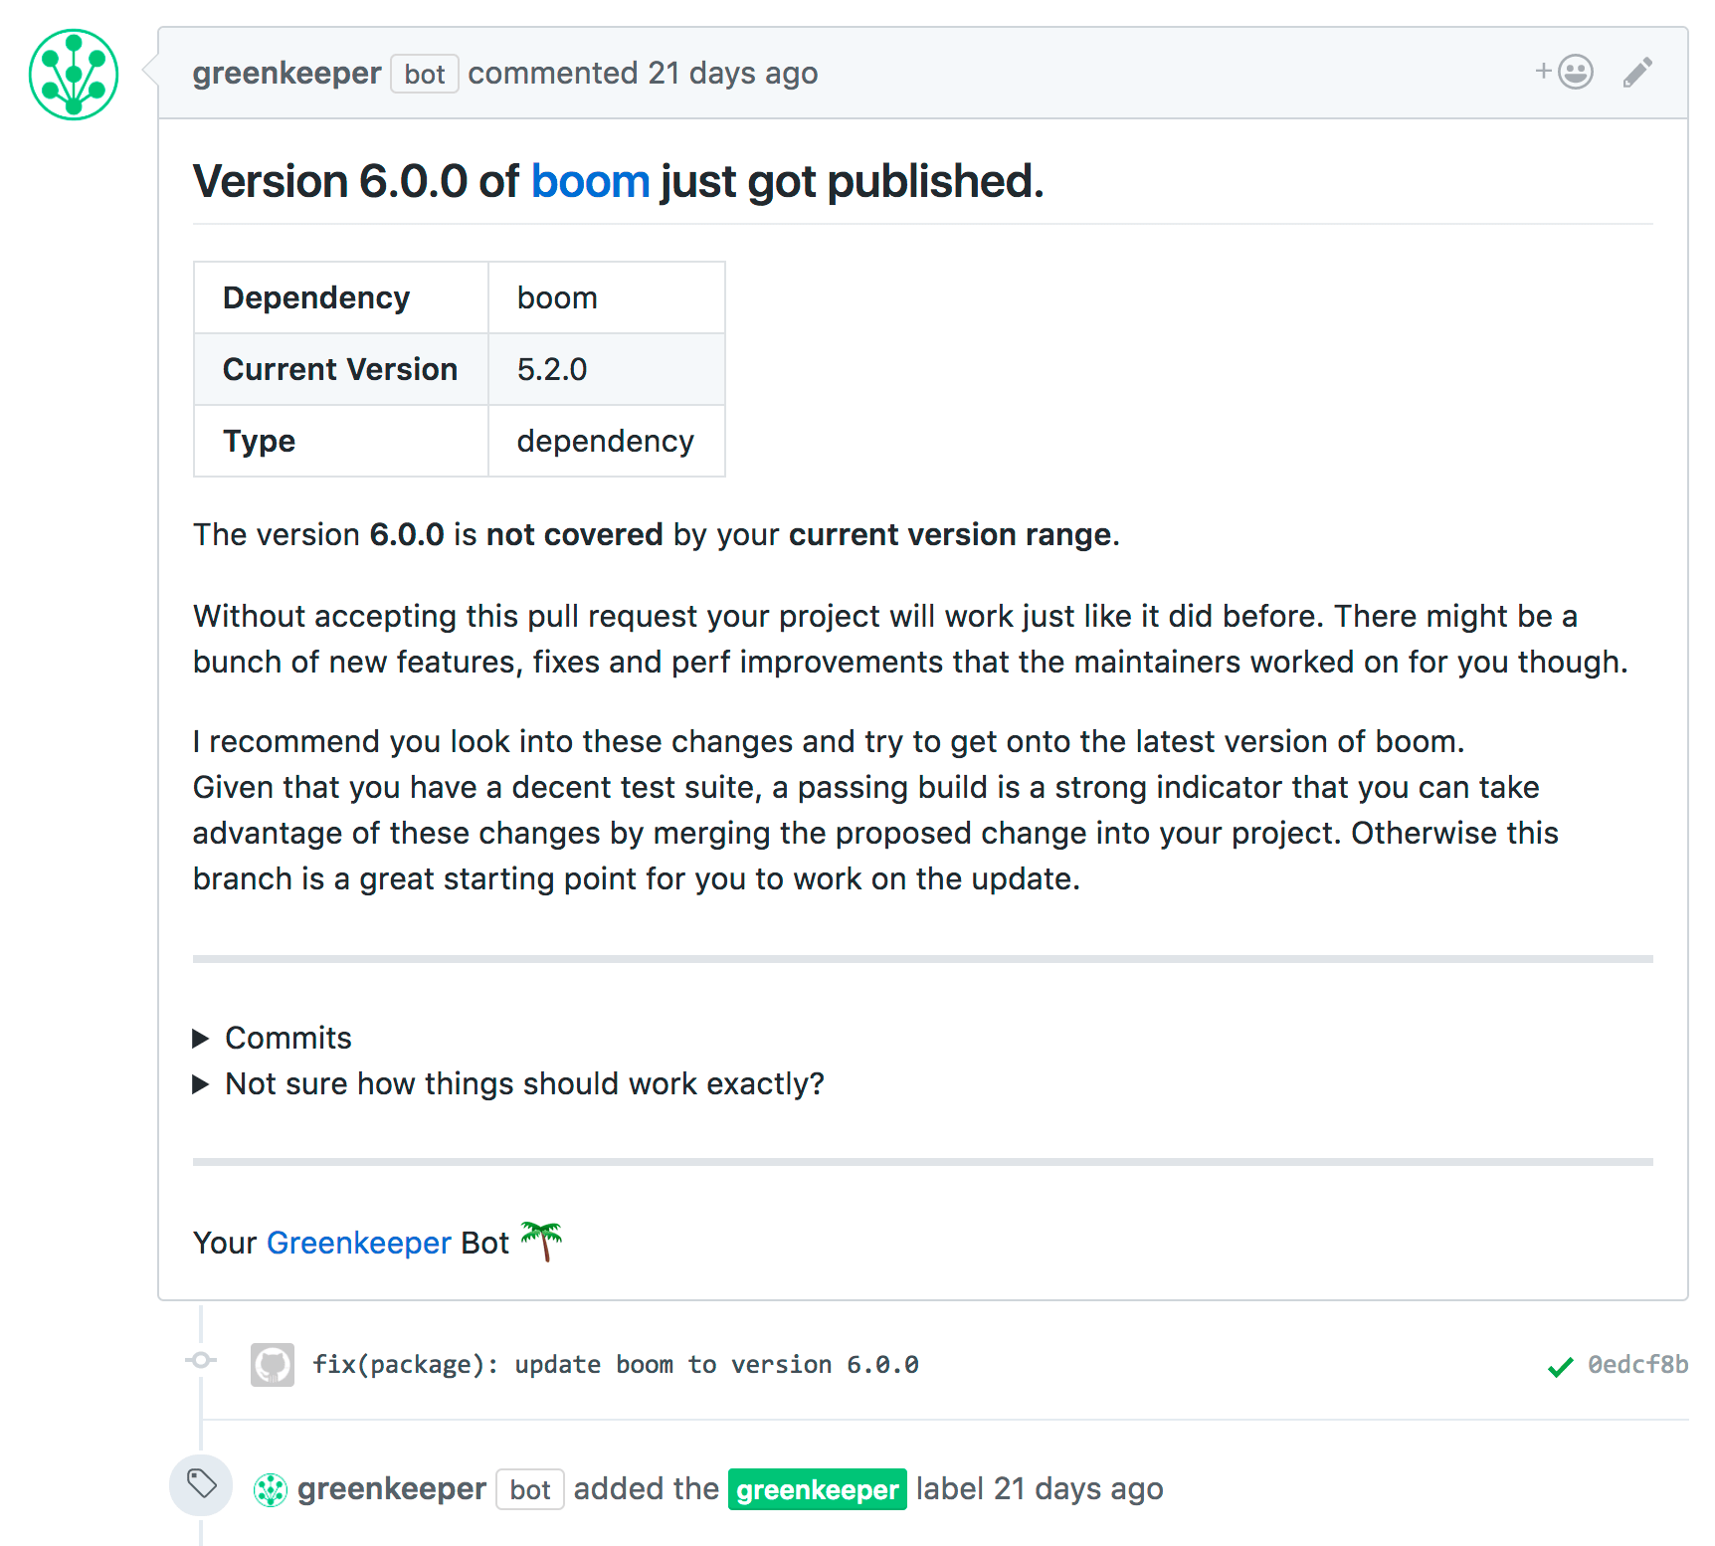1715x1546 pixels.
Task: Click the commit message about updating boom
Action: pyautogui.click(x=616, y=1365)
